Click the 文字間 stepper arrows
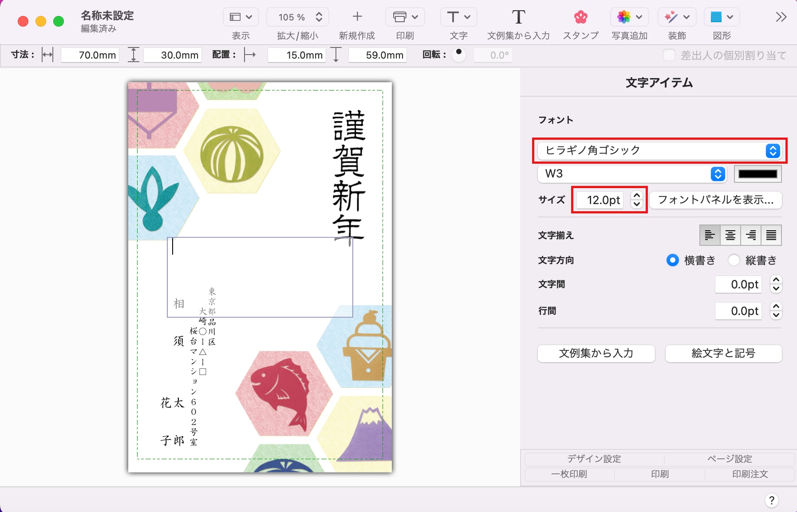This screenshot has width=797, height=512. click(x=776, y=284)
